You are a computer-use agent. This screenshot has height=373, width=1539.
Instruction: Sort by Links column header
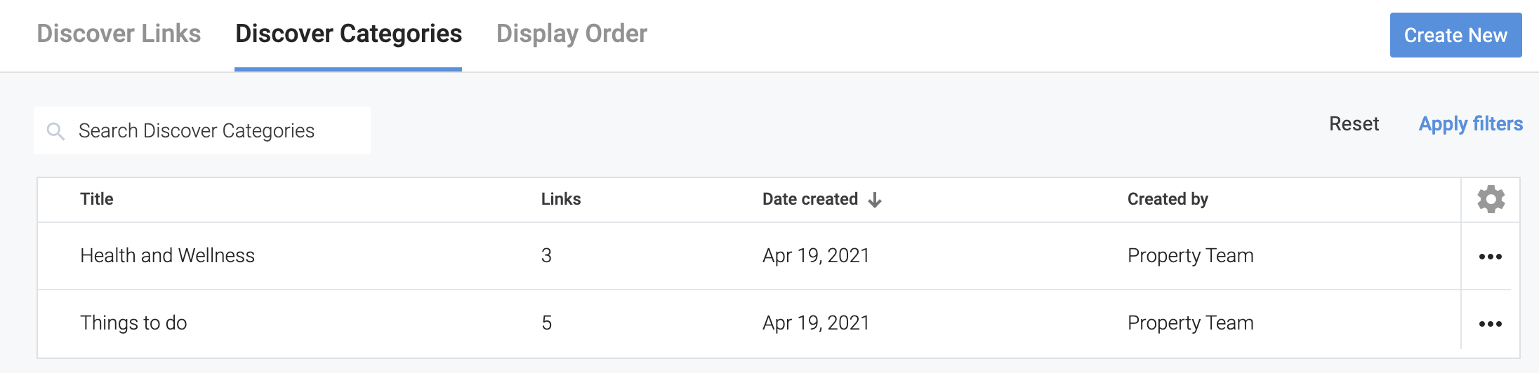coord(560,199)
